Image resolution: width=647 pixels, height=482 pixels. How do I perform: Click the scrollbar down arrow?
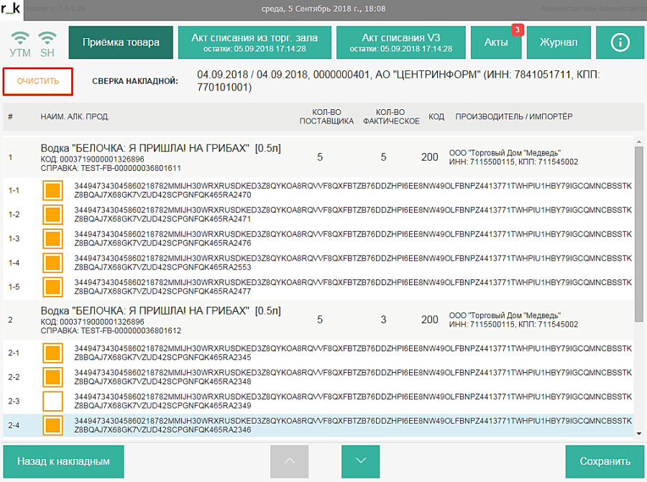[639, 433]
